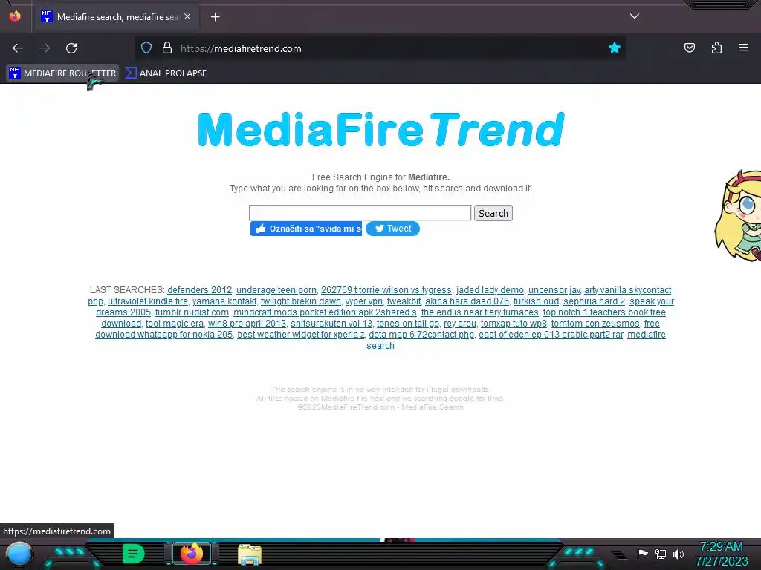This screenshot has width=761, height=570.
Task: Close the Mediafire search tab
Action: pyautogui.click(x=187, y=16)
